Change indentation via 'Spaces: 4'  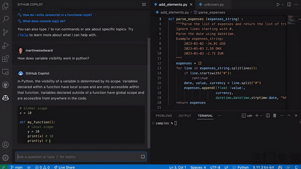198,167
